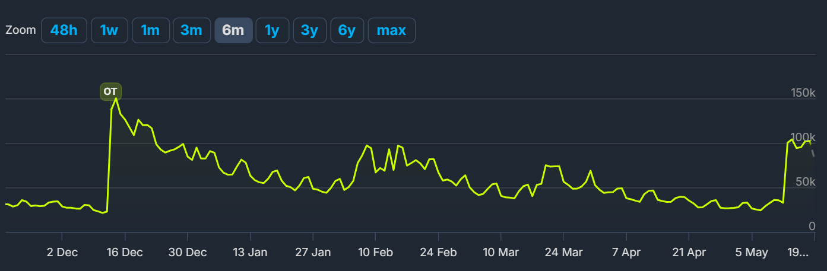
Task: Switch zoom to 1m
Action: point(150,30)
